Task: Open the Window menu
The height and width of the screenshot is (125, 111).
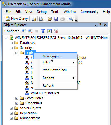Action: click(x=70, y=12)
